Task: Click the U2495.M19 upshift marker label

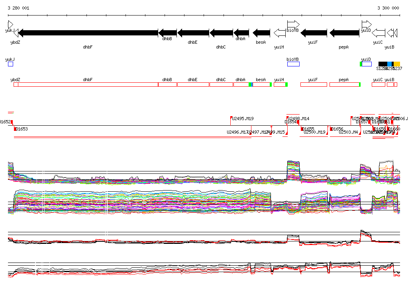Action: (x=243, y=119)
